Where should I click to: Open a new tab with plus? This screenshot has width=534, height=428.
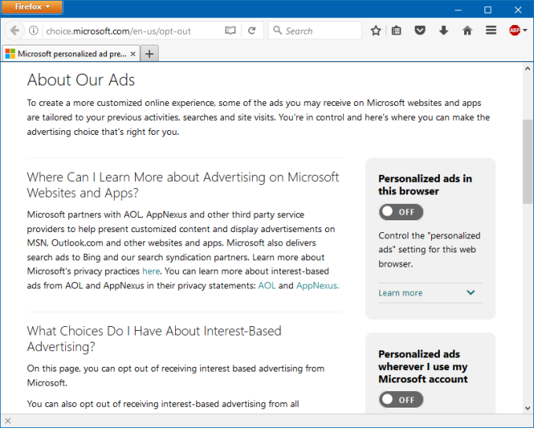(x=149, y=54)
